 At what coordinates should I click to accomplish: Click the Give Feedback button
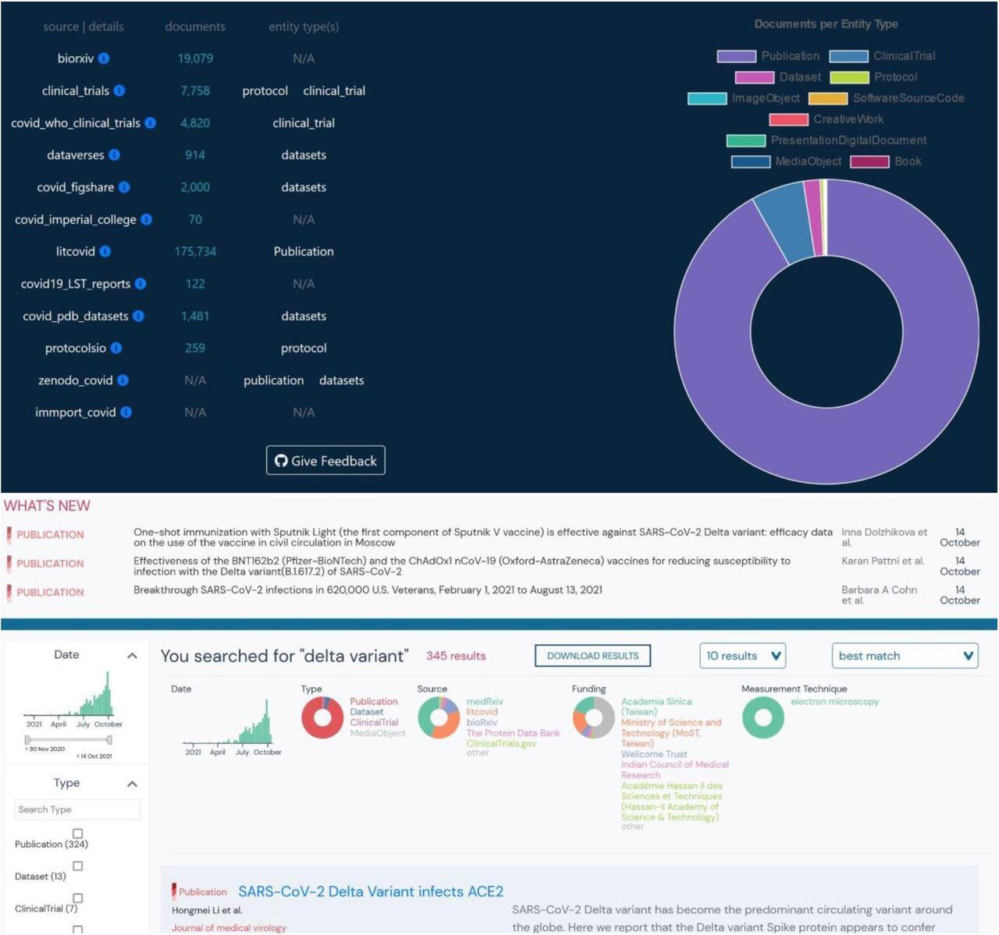tap(325, 461)
